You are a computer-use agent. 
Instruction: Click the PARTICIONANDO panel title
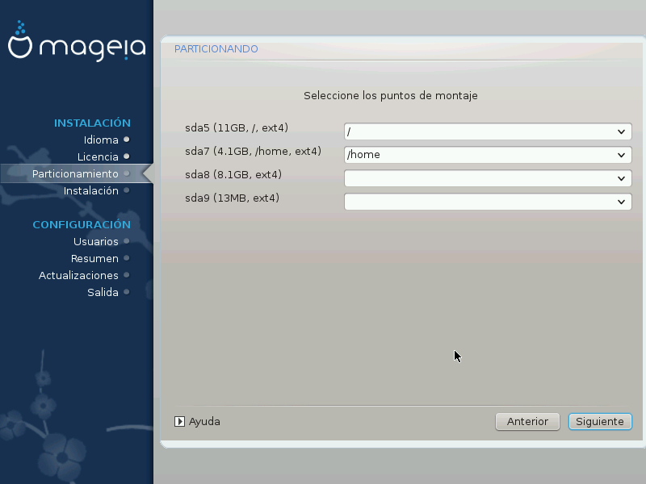216,49
